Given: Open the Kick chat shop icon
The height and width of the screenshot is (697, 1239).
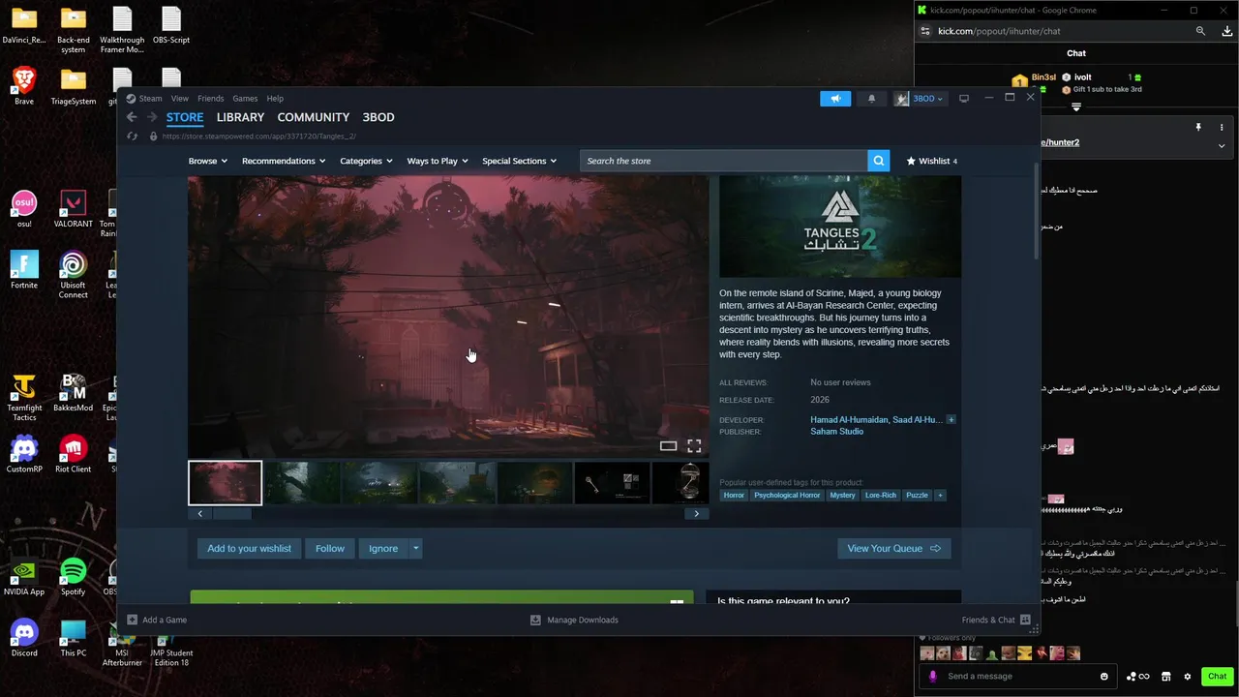Looking at the screenshot, I should (x=1166, y=676).
